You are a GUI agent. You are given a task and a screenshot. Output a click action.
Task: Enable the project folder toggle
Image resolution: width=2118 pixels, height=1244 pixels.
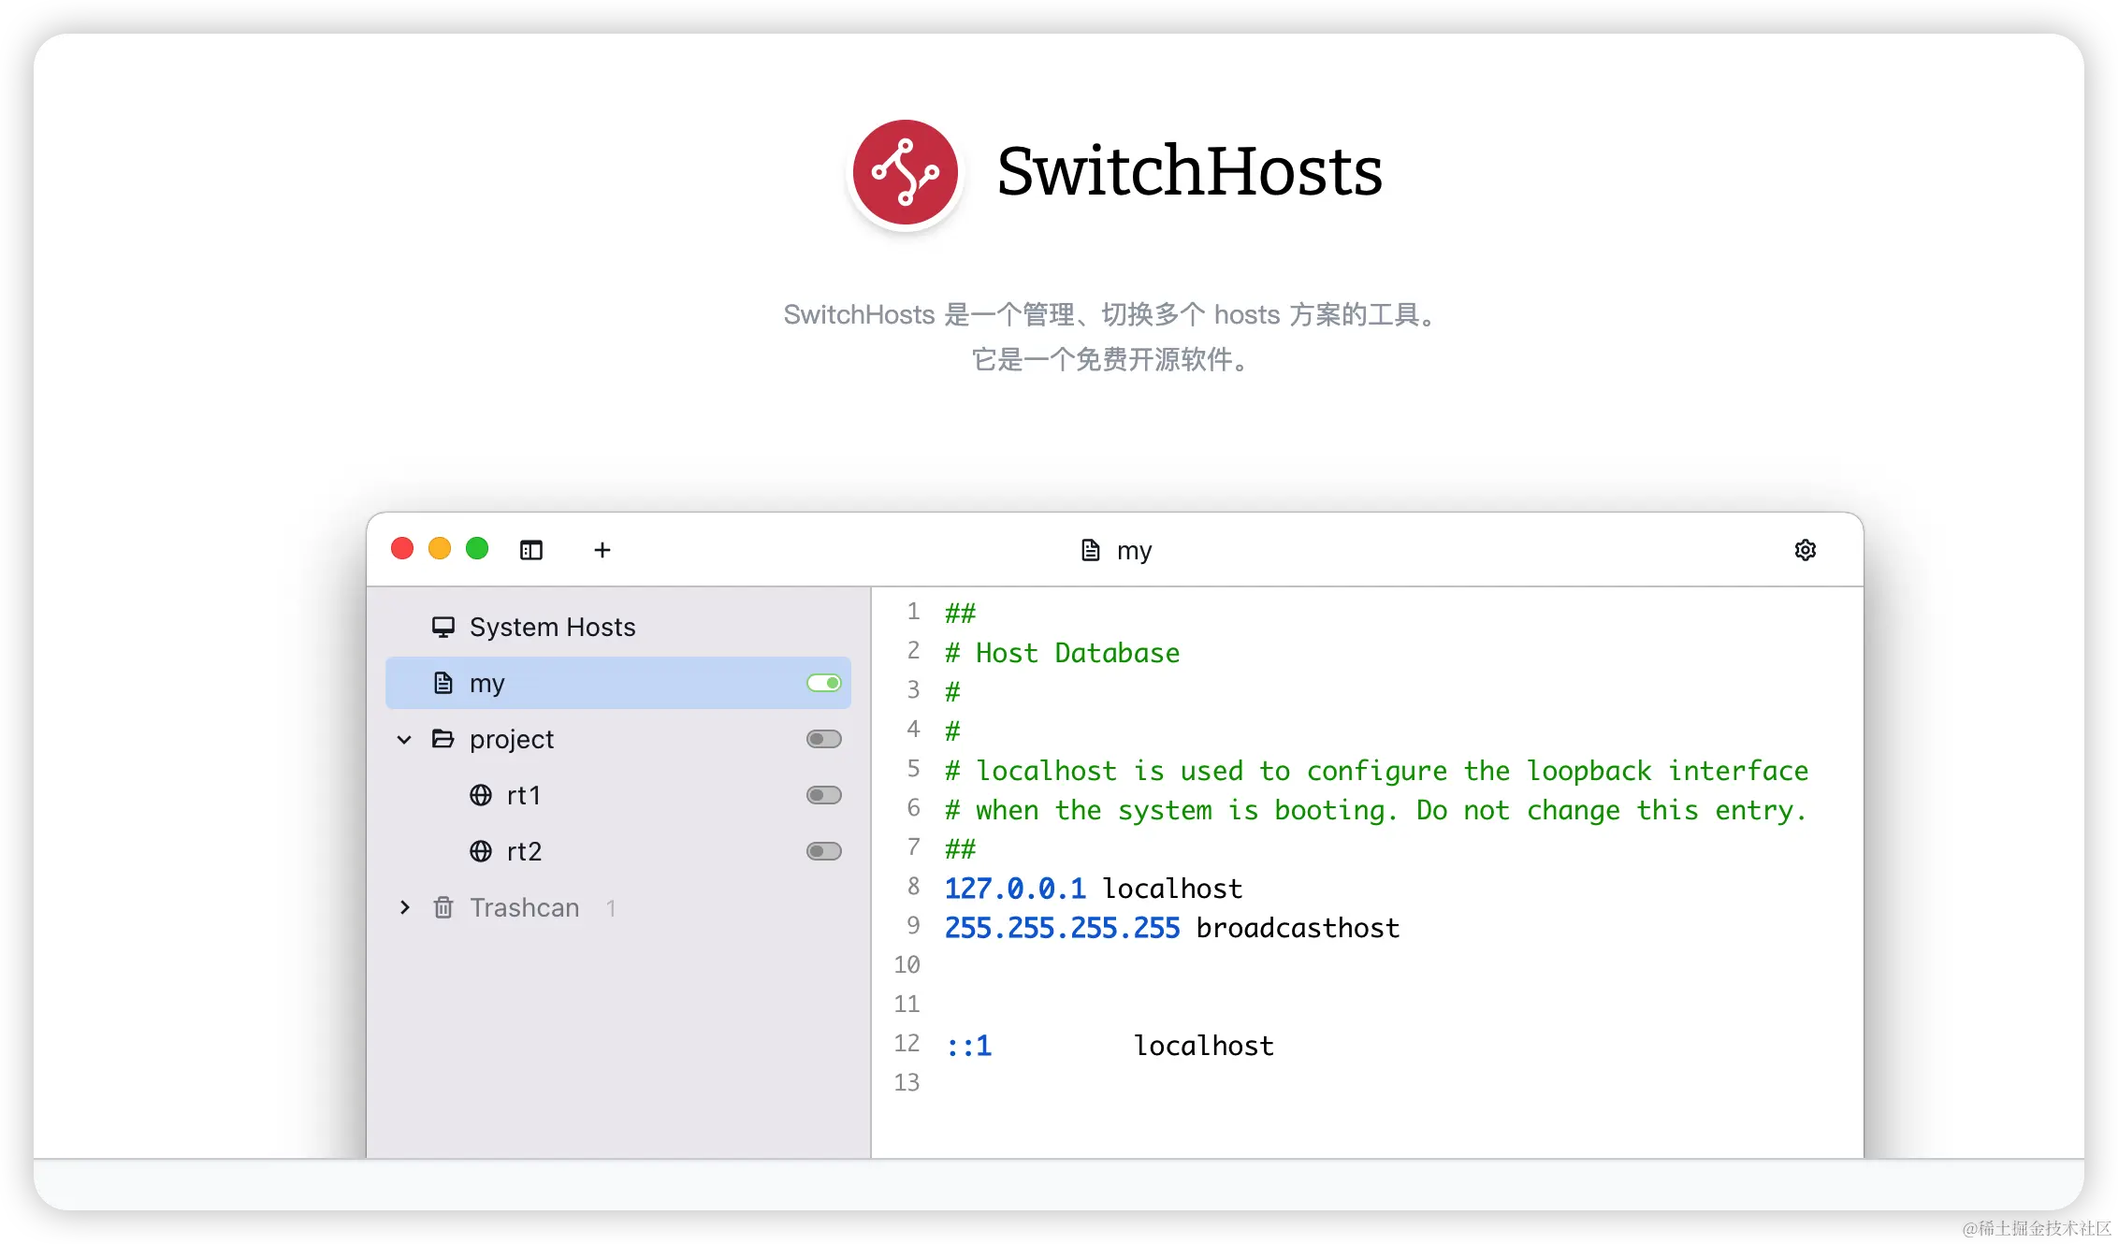tap(824, 739)
